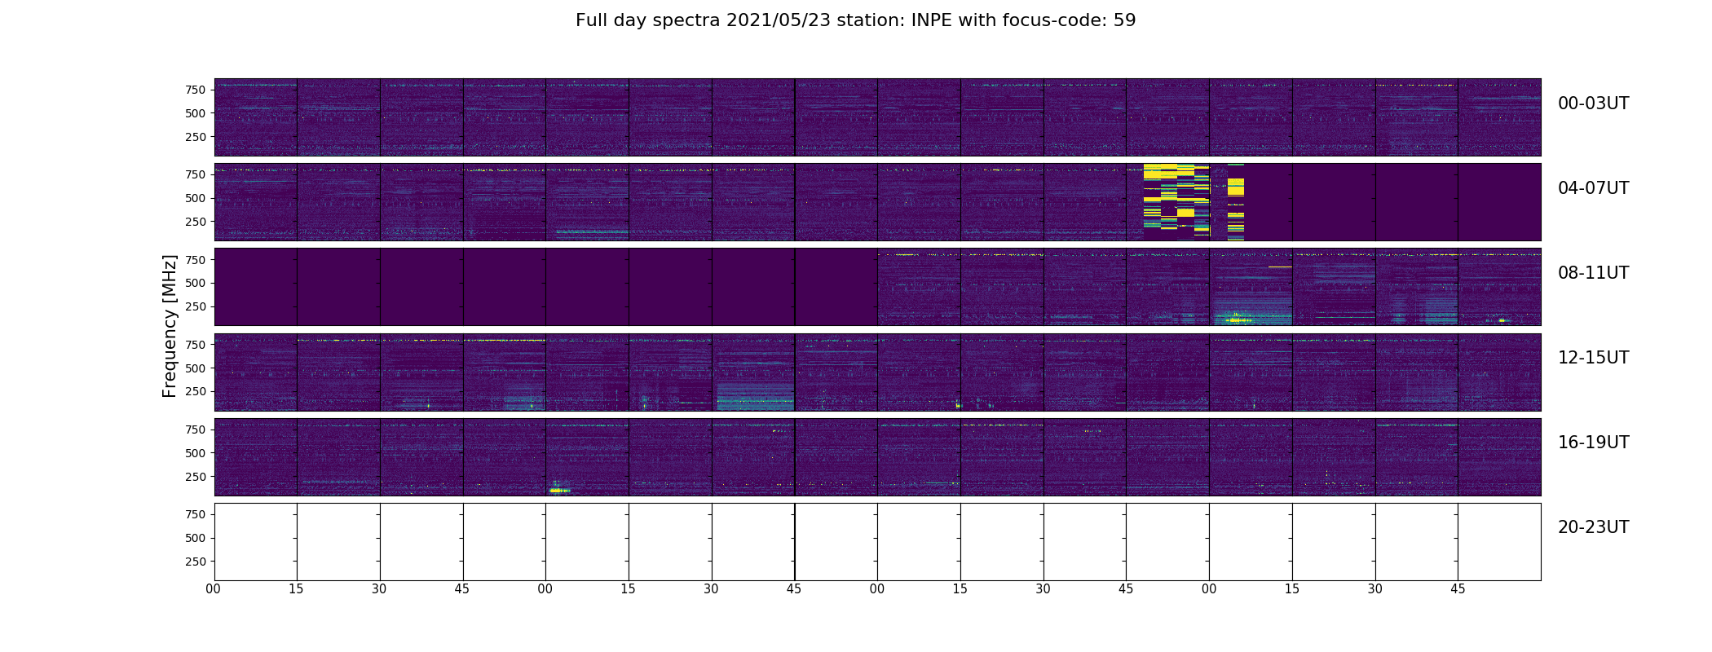
Task: Click the 250 tick of the 00-03UT row
Action: point(196,137)
